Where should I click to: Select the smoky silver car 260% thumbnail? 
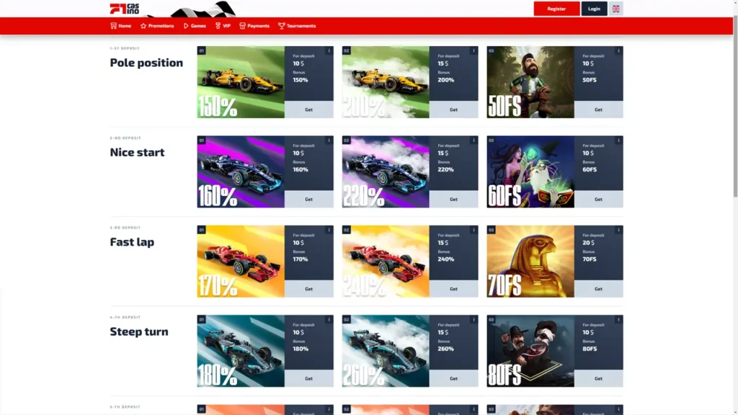[x=386, y=351]
